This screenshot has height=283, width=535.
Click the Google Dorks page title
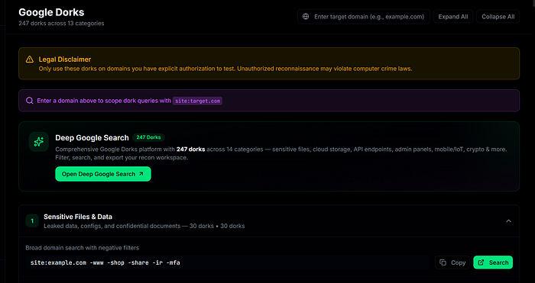pyautogui.click(x=51, y=12)
